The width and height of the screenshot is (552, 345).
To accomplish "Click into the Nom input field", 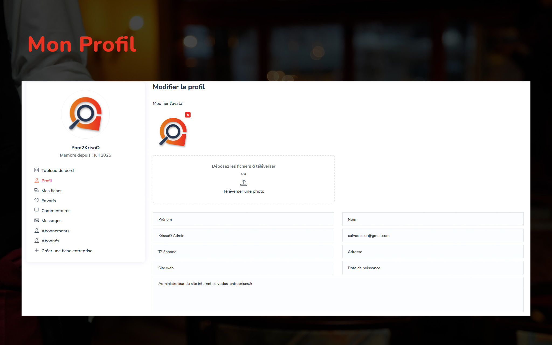I will coord(433,219).
